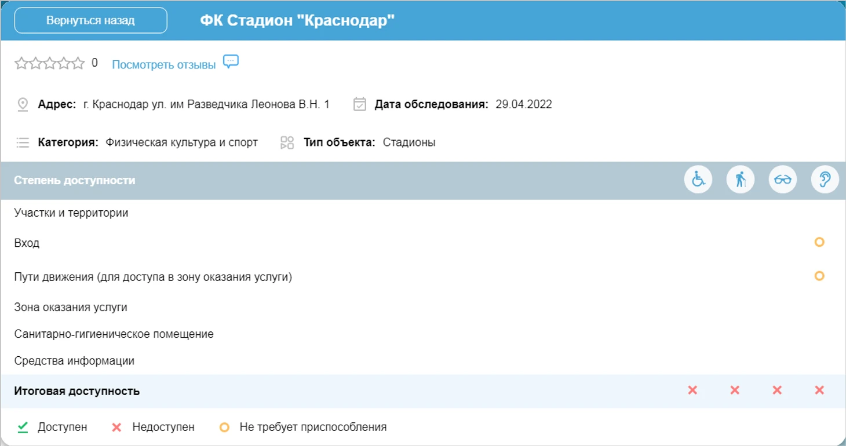This screenshot has height=446, width=846.
Task: Click the address text 'г. Краснодар ул. им Разведчика Леонова В.Н. 1'
Action: tap(206, 105)
